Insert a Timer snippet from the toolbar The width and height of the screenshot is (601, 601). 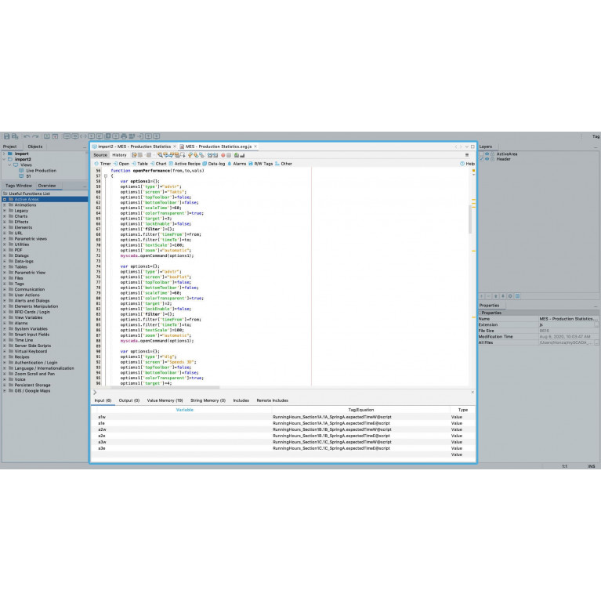103,164
